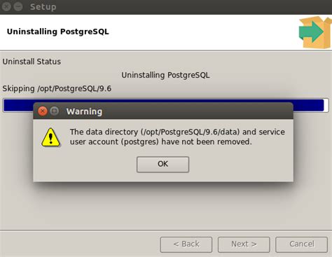Click the installer box with green arrow icon
The height and width of the screenshot is (257, 332).
(x=315, y=32)
